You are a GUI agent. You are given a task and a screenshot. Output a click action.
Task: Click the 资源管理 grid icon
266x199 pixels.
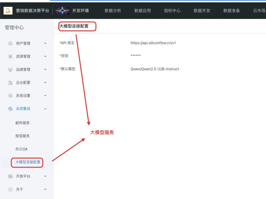pos(10,57)
